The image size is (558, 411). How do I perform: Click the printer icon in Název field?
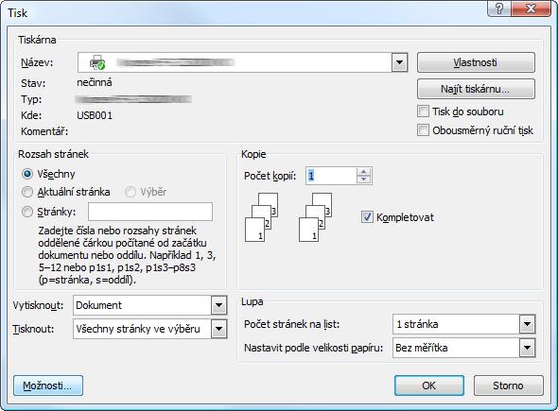point(97,62)
